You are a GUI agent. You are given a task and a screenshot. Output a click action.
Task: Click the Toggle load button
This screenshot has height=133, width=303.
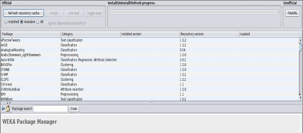94,13
